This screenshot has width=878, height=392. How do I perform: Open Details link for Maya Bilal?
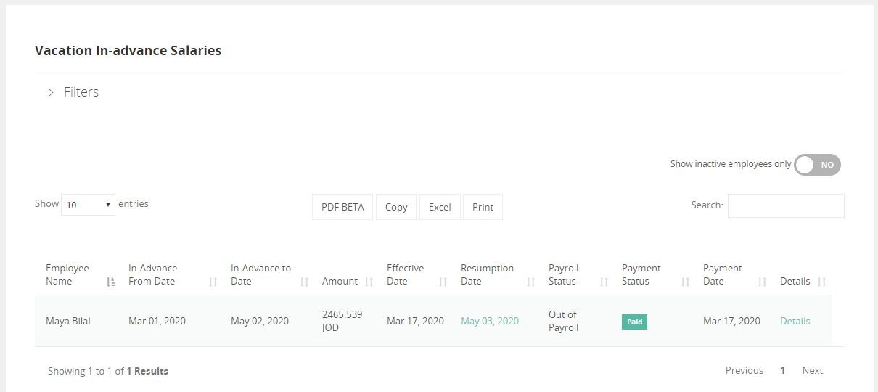click(x=795, y=321)
